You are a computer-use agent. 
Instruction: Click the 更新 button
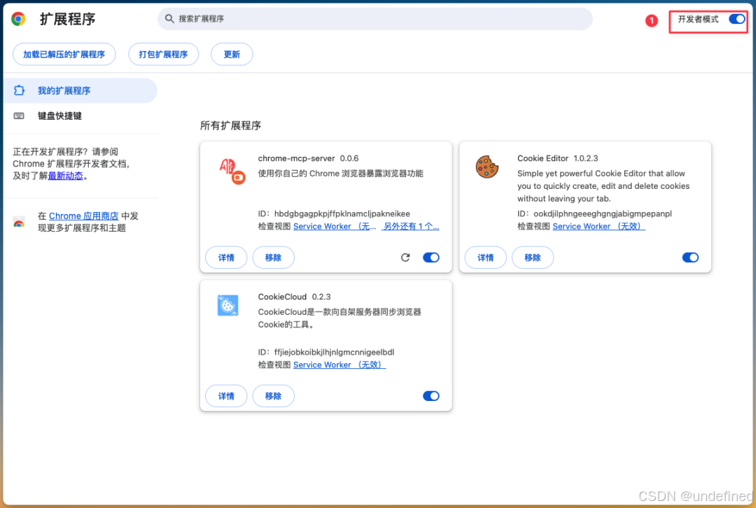(x=232, y=54)
